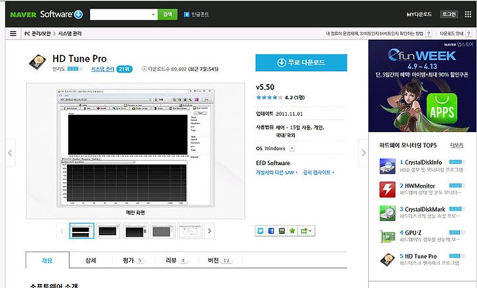Click 개발사의 다른 S/W link
The width and height of the screenshot is (477, 288).
pos(276,172)
